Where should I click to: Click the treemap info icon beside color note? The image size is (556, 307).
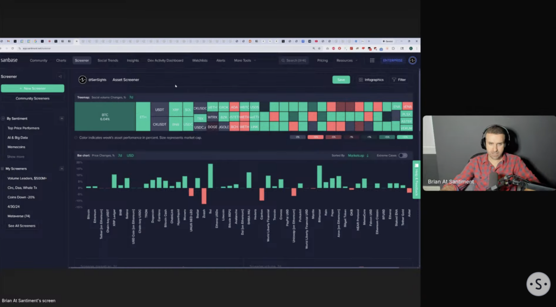76,137
